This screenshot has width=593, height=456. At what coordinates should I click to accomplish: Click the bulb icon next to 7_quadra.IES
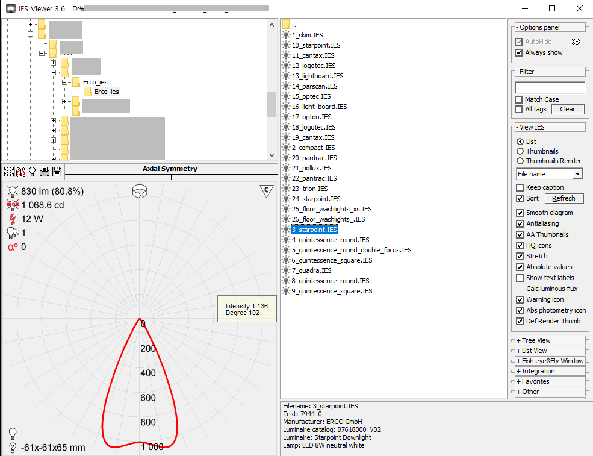tap(287, 270)
